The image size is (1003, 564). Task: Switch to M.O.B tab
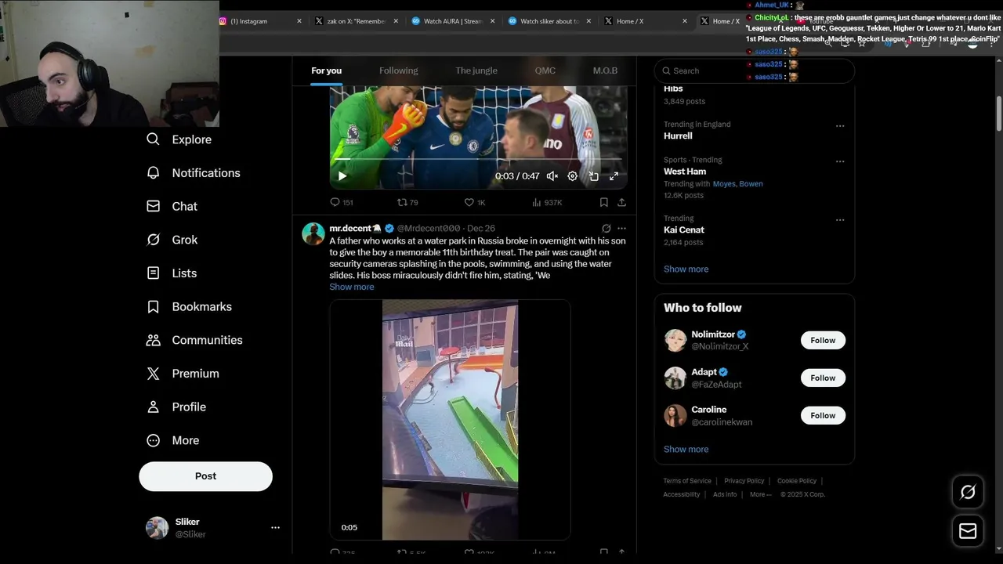pyautogui.click(x=605, y=70)
